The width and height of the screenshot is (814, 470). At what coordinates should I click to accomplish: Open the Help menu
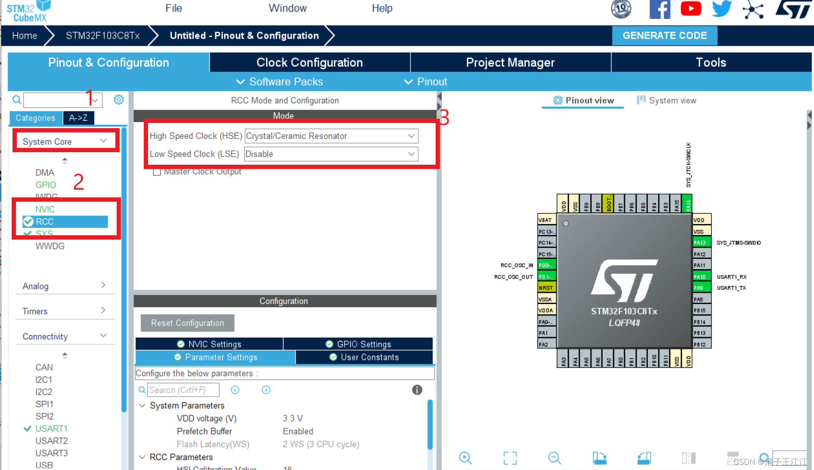[382, 8]
